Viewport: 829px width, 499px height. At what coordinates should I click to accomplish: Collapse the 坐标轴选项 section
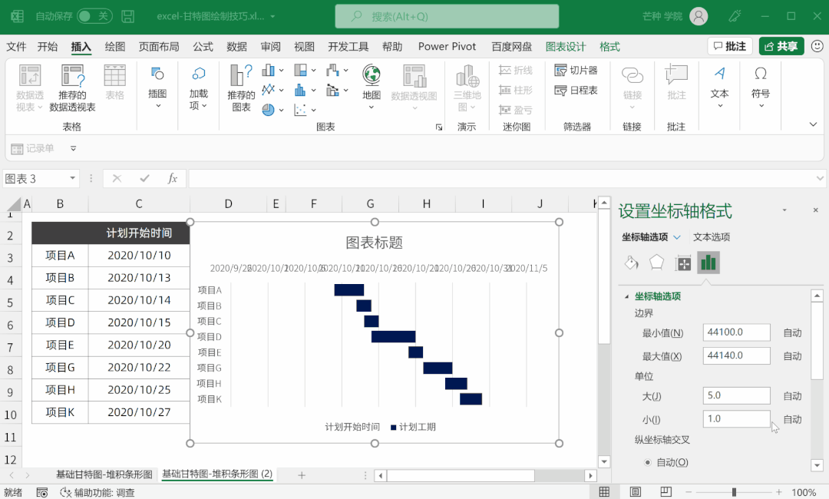(x=627, y=296)
